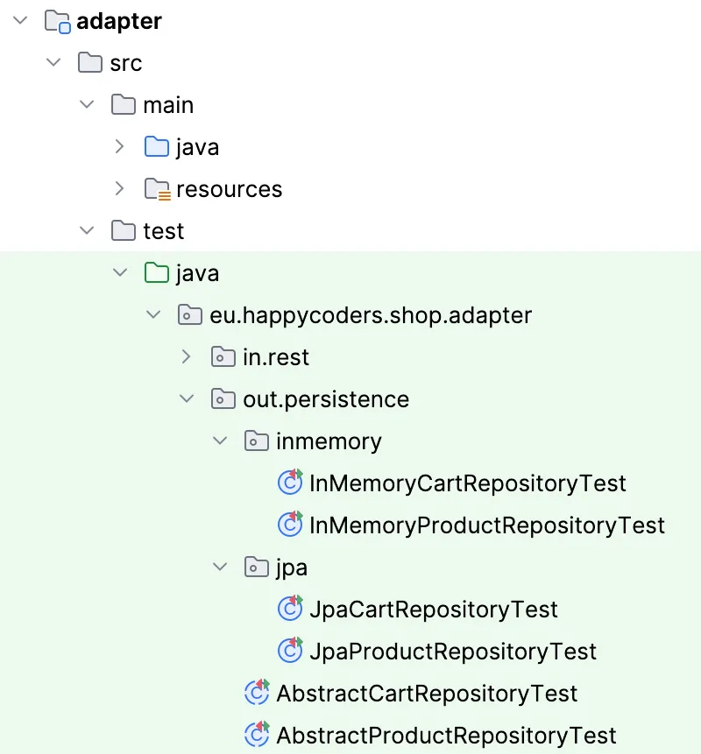
Task: Select the in.rest package label
Action: 276,357
